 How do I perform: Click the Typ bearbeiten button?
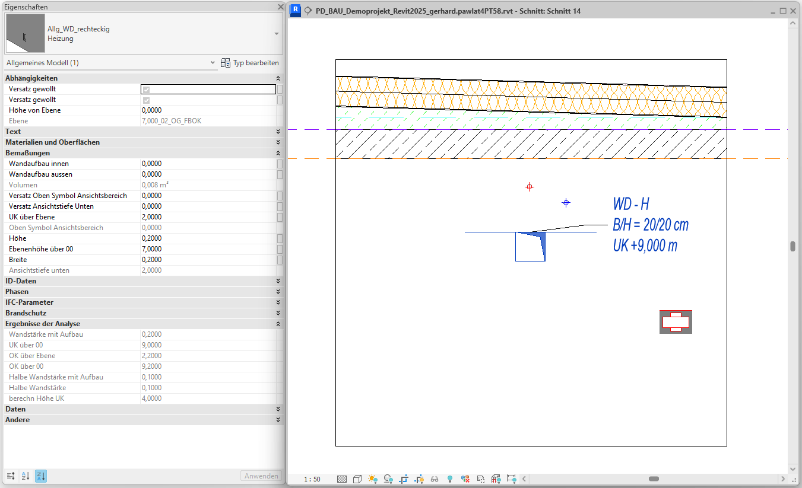coord(250,63)
